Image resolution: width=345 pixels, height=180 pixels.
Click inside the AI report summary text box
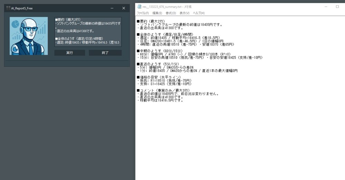coord(88,32)
